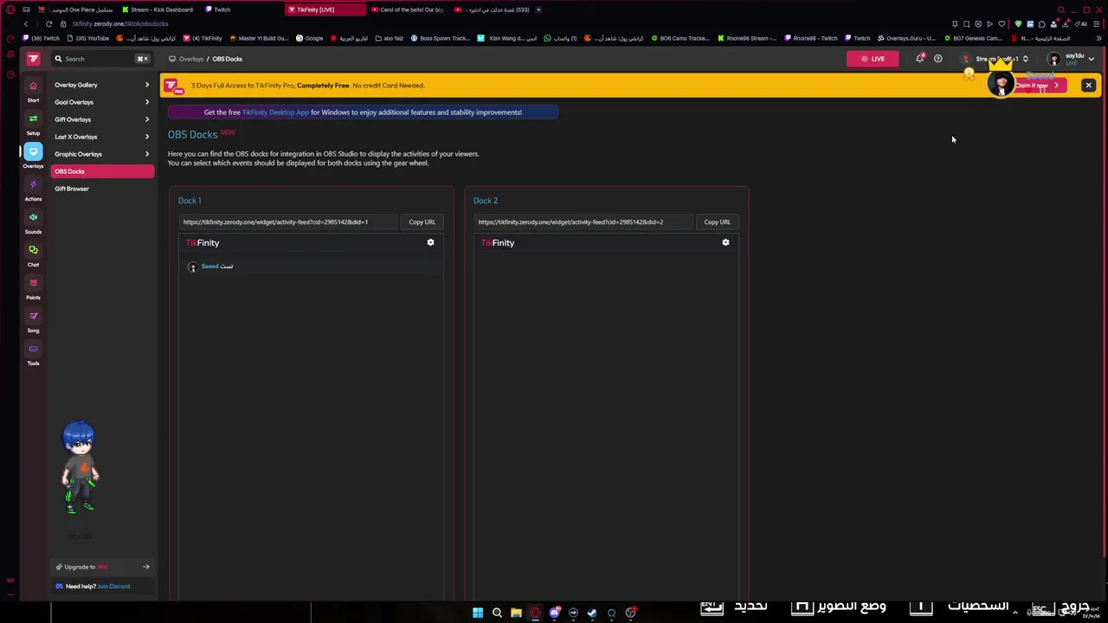1108x623 pixels.
Task: Select OBS Docks menu item
Action: [102, 171]
